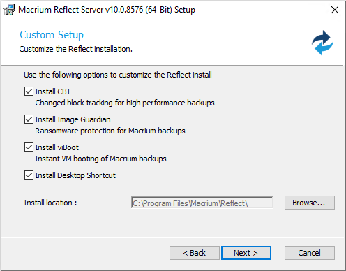Click the Install Image Guardian label
Screen dimensions: 346x271
point(73,119)
